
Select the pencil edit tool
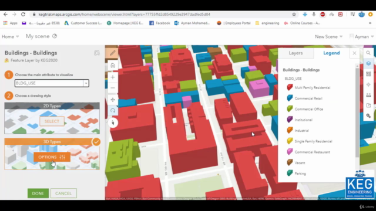pos(112,53)
